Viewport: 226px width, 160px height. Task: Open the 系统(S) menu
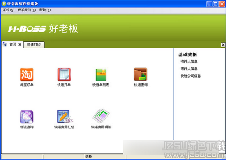[8, 10]
